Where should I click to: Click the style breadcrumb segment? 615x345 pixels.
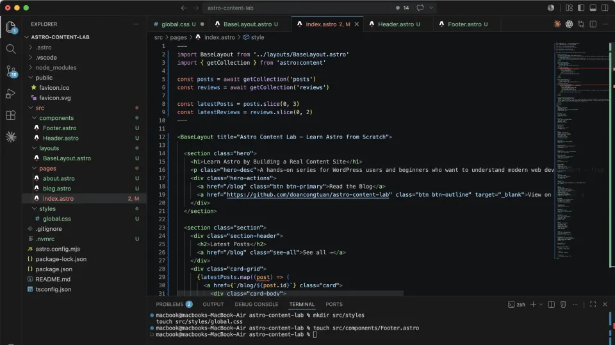click(x=258, y=37)
